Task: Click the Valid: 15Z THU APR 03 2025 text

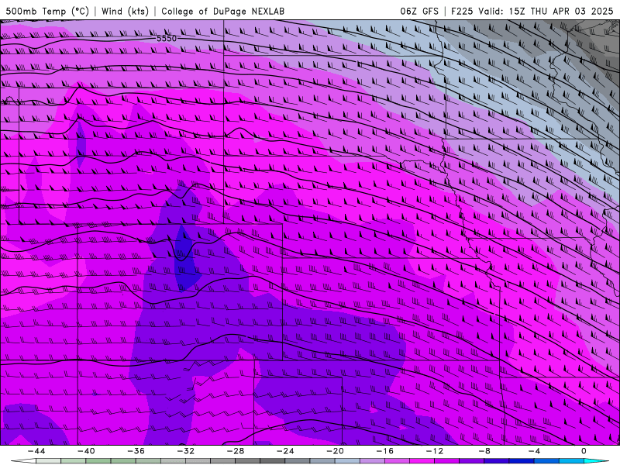Action: point(546,11)
